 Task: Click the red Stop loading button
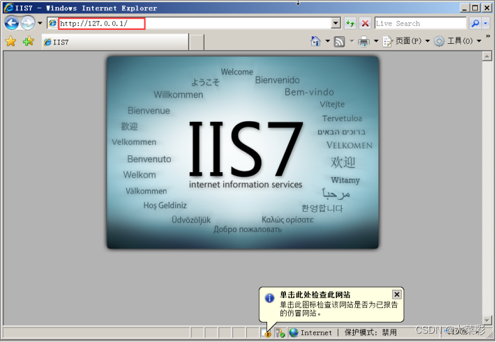pyautogui.click(x=365, y=23)
